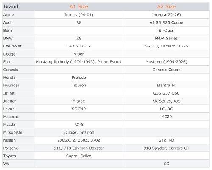This screenshot has width=212, height=170.
Task: Select the Honda Prelude cell
Action: coord(79,78)
